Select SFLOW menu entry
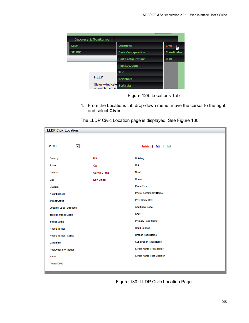 pyautogui.click(x=93, y=52)
